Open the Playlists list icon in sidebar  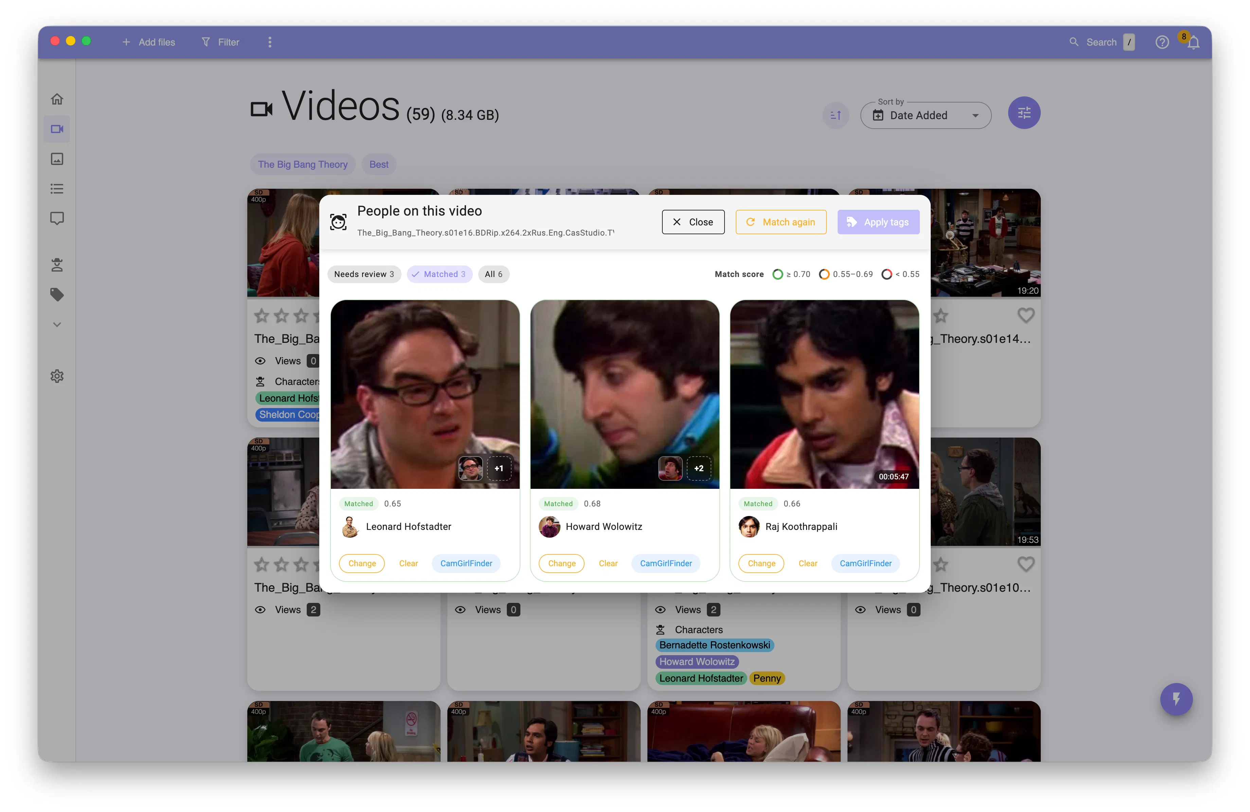point(57,188)
